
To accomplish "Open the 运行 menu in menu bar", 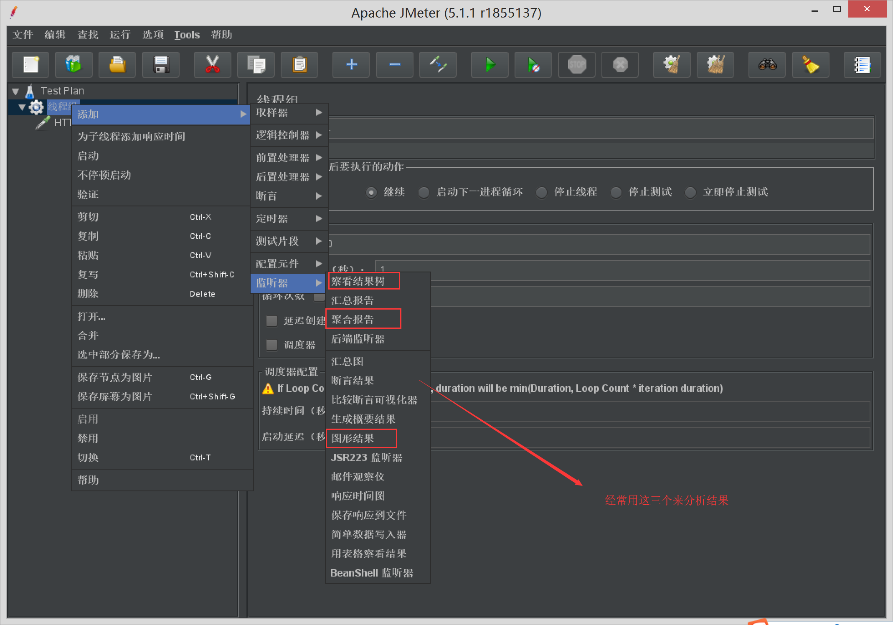I will tap(120, 35).
